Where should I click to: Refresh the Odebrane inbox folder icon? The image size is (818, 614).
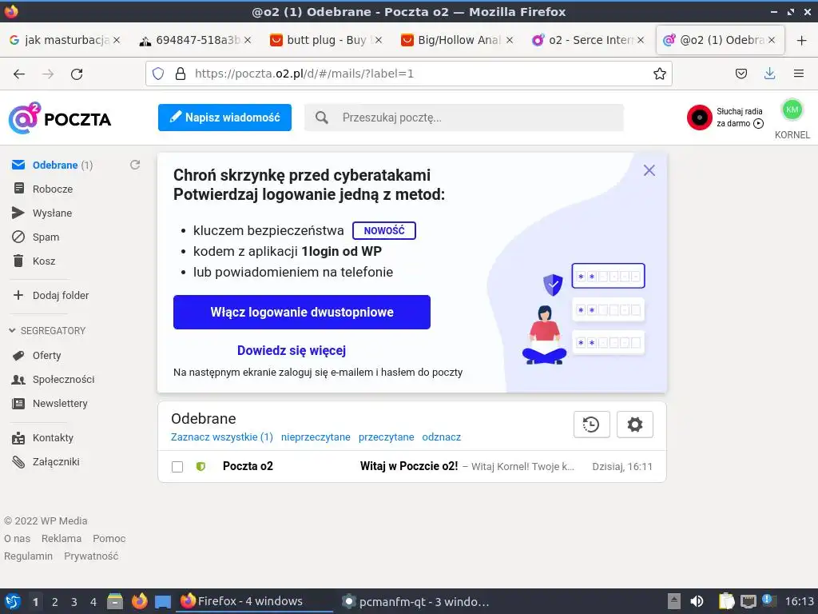pos(134,165)
